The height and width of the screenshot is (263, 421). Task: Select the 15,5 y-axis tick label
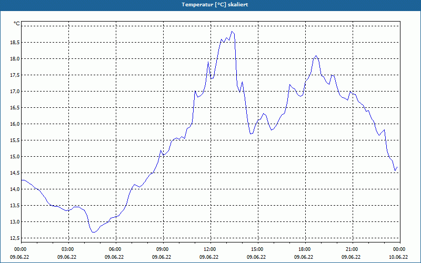(x=15, y=140)
